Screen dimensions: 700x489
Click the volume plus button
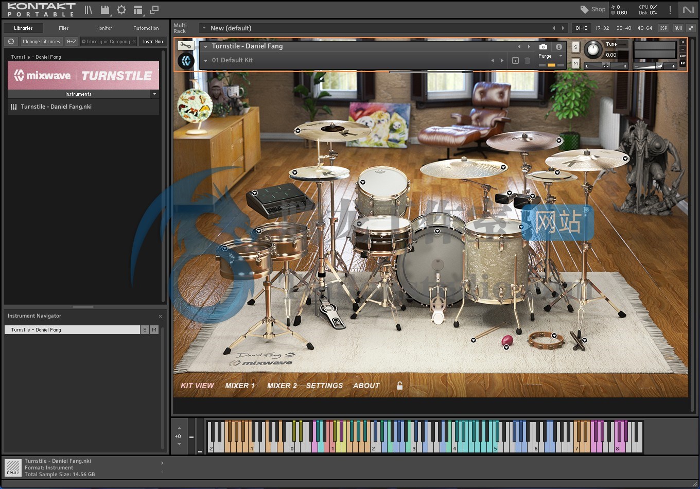[x=673, y=66]
